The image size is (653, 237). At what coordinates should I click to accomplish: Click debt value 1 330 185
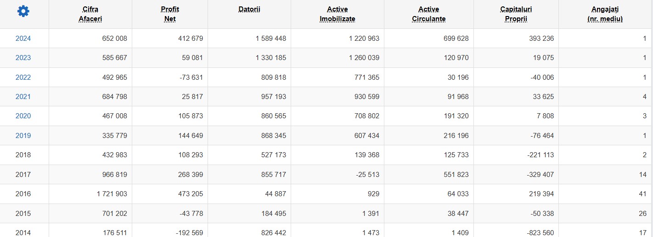click(x=271, y=58)
